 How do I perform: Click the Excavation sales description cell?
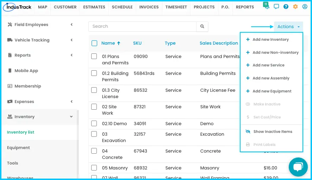point(212,134)
